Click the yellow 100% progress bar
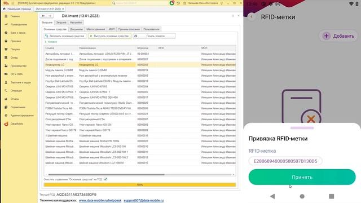The height and width of the screenshot is (203, 361). [x=140, y=184]
